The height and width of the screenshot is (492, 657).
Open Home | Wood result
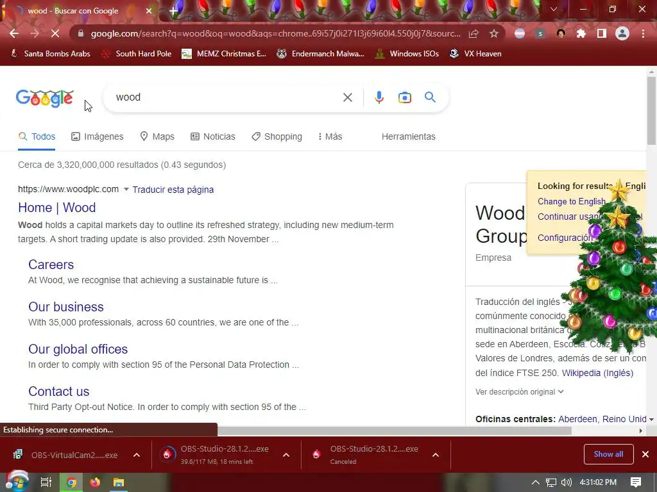[x=57, y=208]
